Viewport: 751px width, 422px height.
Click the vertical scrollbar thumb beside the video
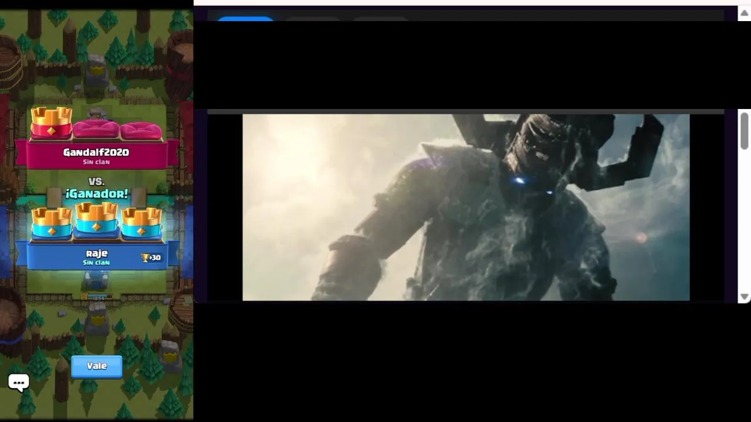(744, 131)
